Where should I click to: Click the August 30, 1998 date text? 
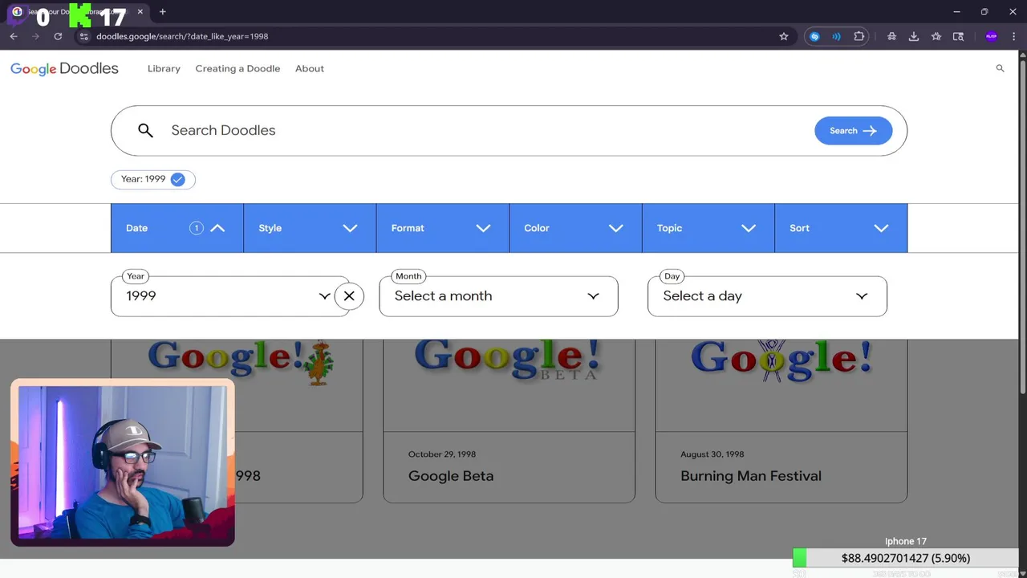(x=712, y=454)
